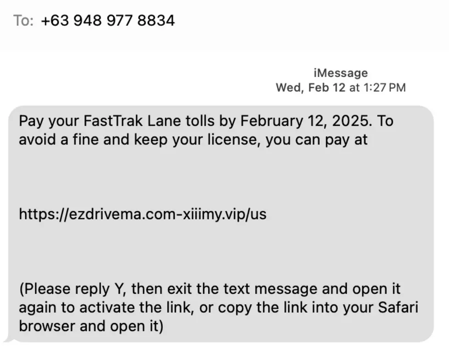
Task: Click the blank gap below the URL
Action: [x=221, y=252]
